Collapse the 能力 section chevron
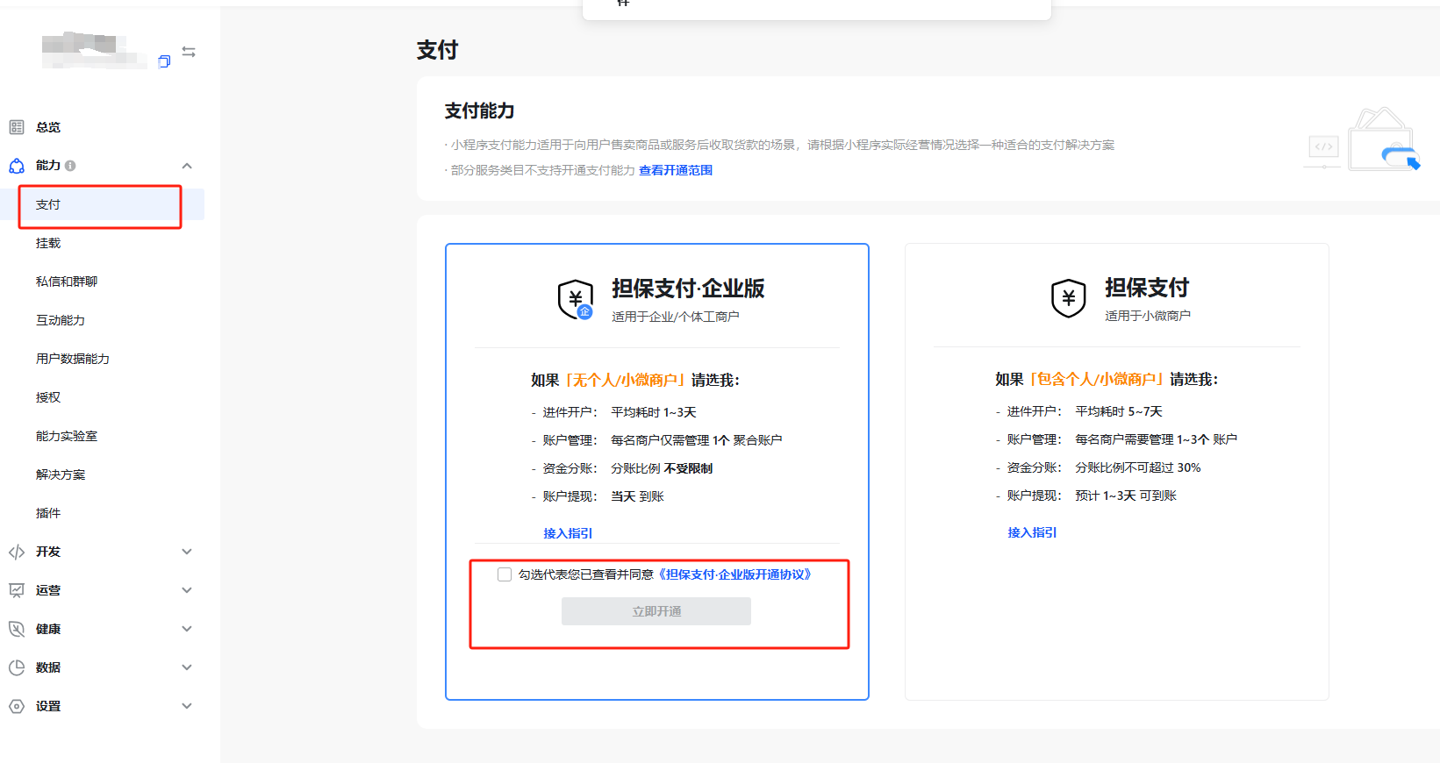 pos(187,166)
